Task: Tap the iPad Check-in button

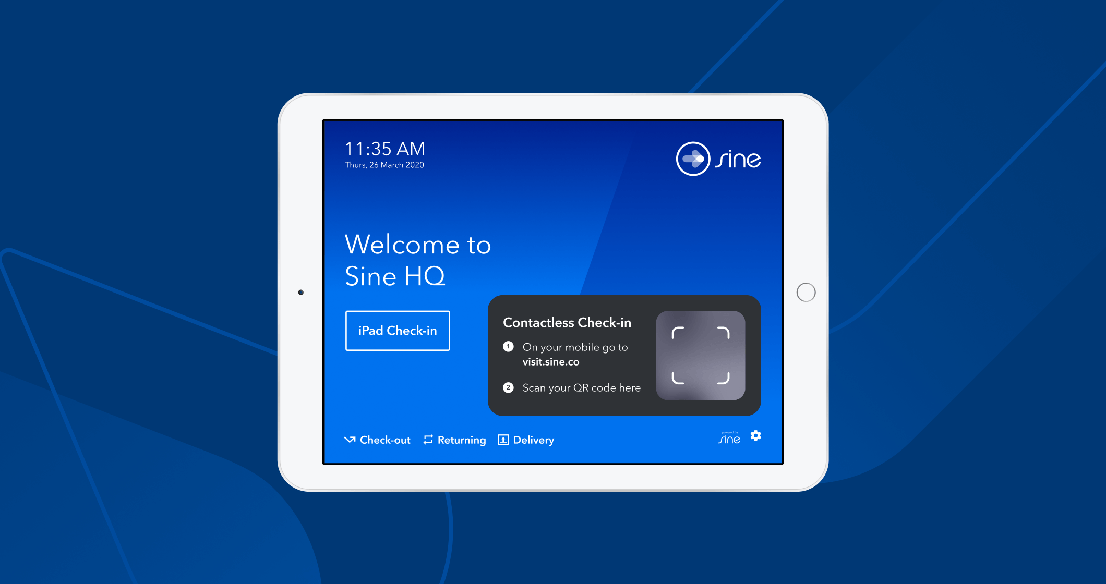Action: coord(398,331)
